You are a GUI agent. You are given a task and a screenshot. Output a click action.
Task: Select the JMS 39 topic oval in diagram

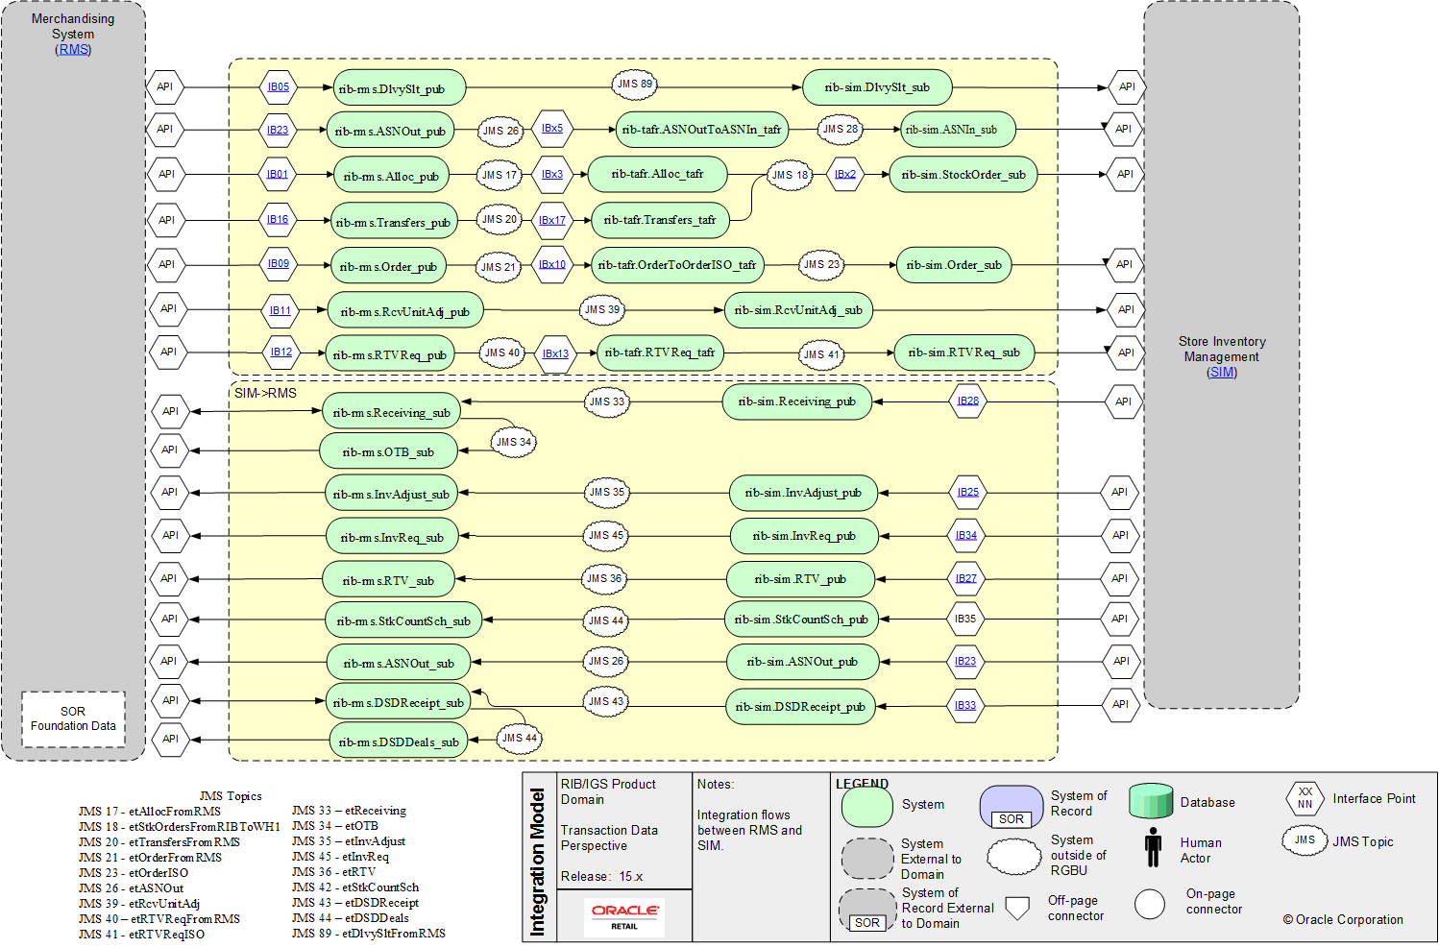602,309
